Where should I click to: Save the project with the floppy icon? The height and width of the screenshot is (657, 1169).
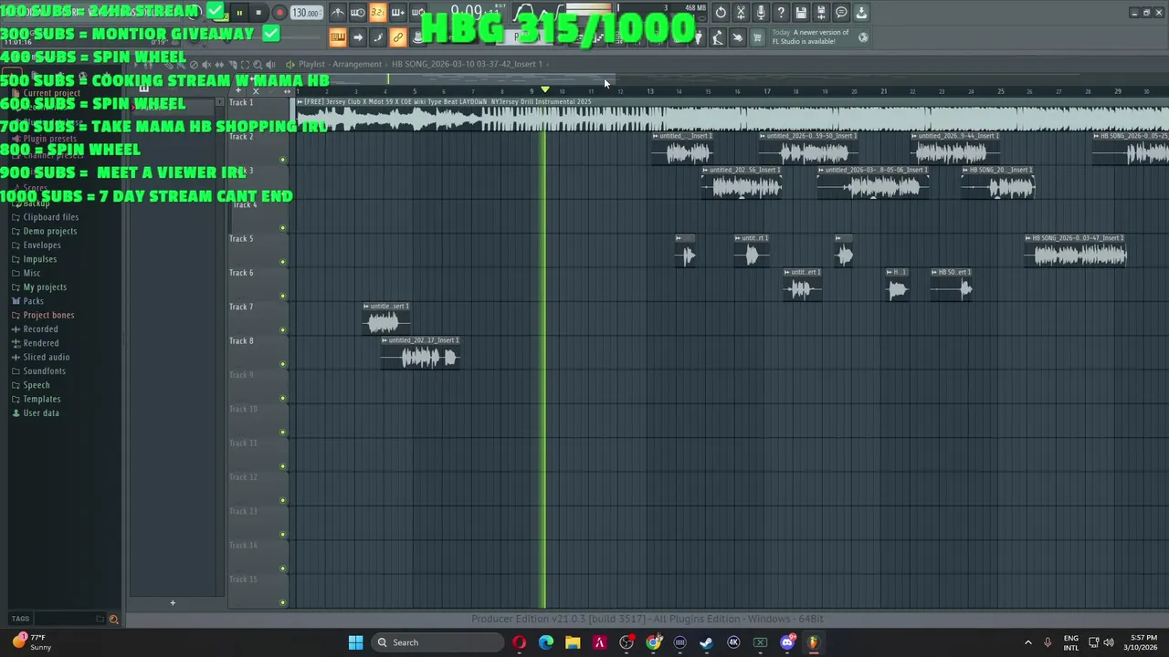[x=801, y=13]
